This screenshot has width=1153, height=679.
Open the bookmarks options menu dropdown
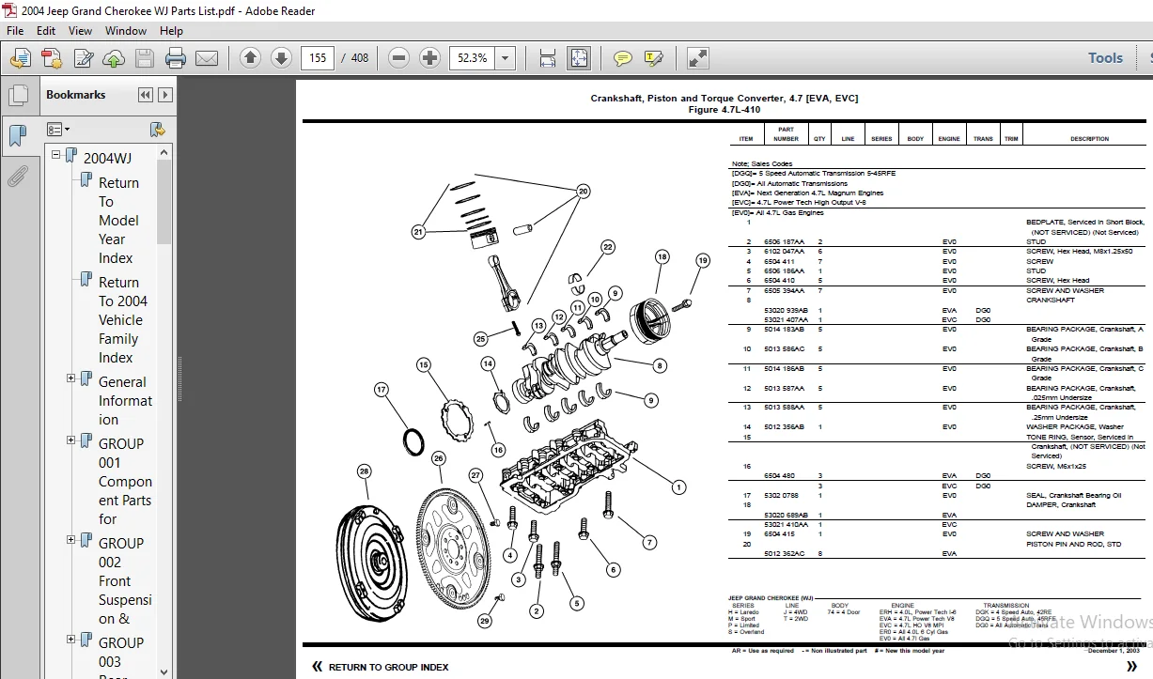click(x=58, y=130)
